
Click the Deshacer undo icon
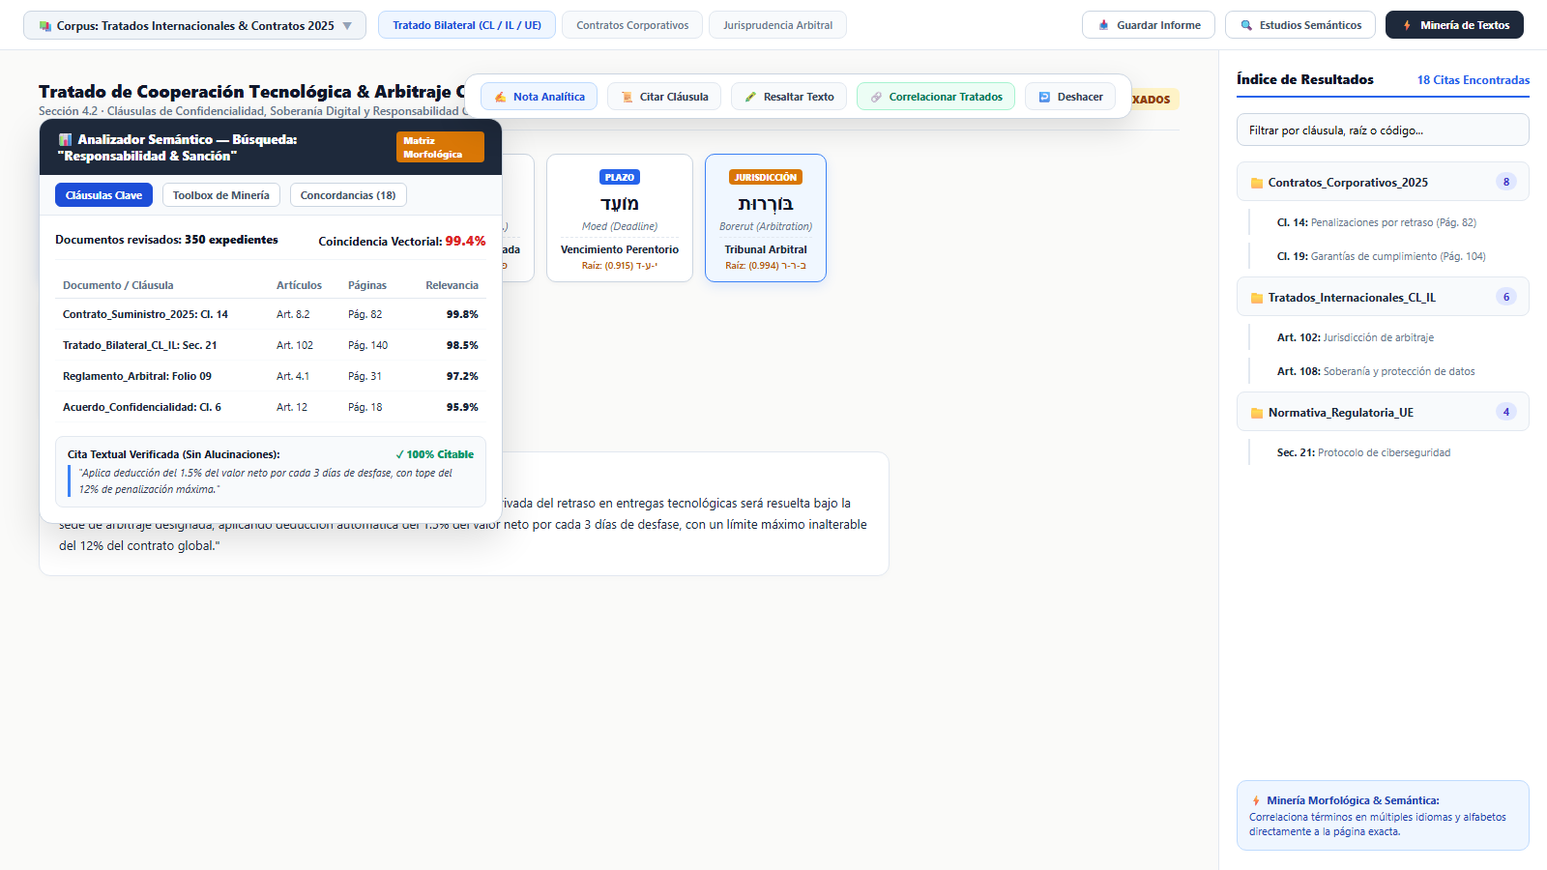tap(1044, 97)
